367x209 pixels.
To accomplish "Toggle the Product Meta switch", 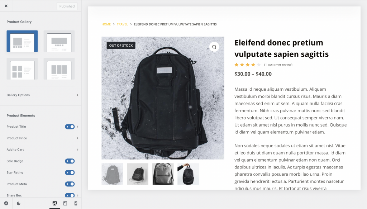I will point(70,184).
